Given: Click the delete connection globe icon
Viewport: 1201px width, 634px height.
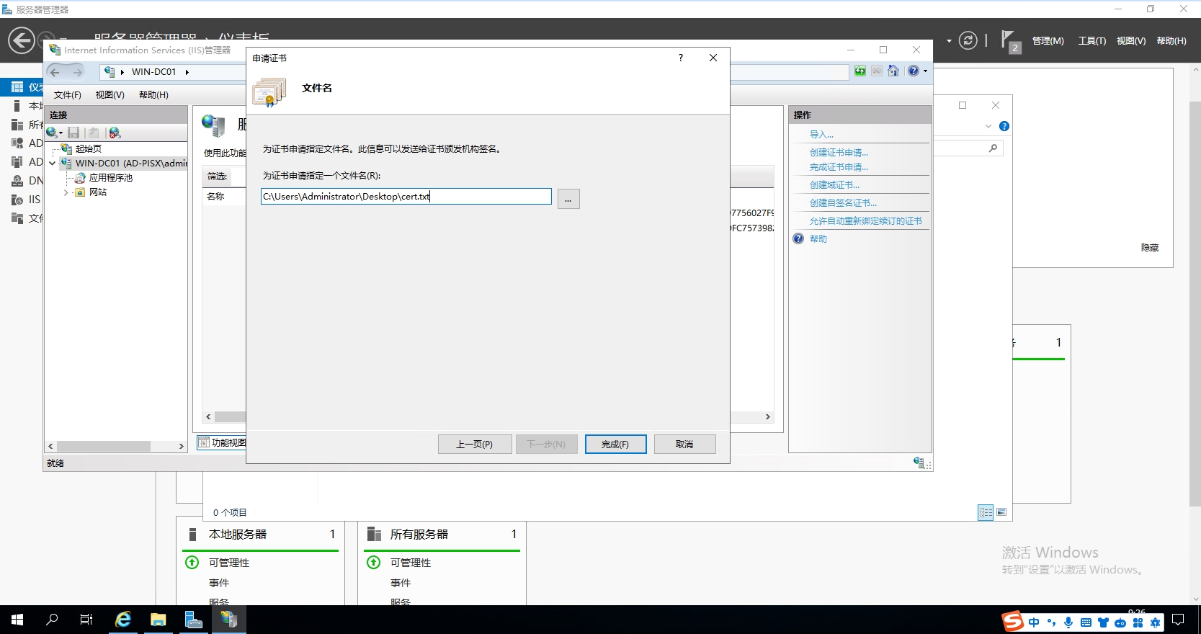Looking at the screenshot, I should coord(115,133).
